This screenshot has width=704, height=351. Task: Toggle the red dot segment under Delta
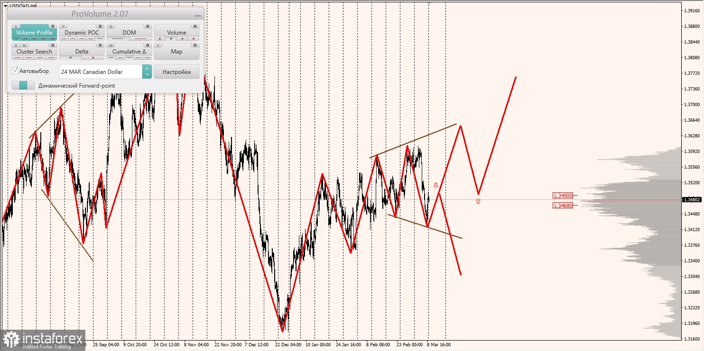(93, 57)
